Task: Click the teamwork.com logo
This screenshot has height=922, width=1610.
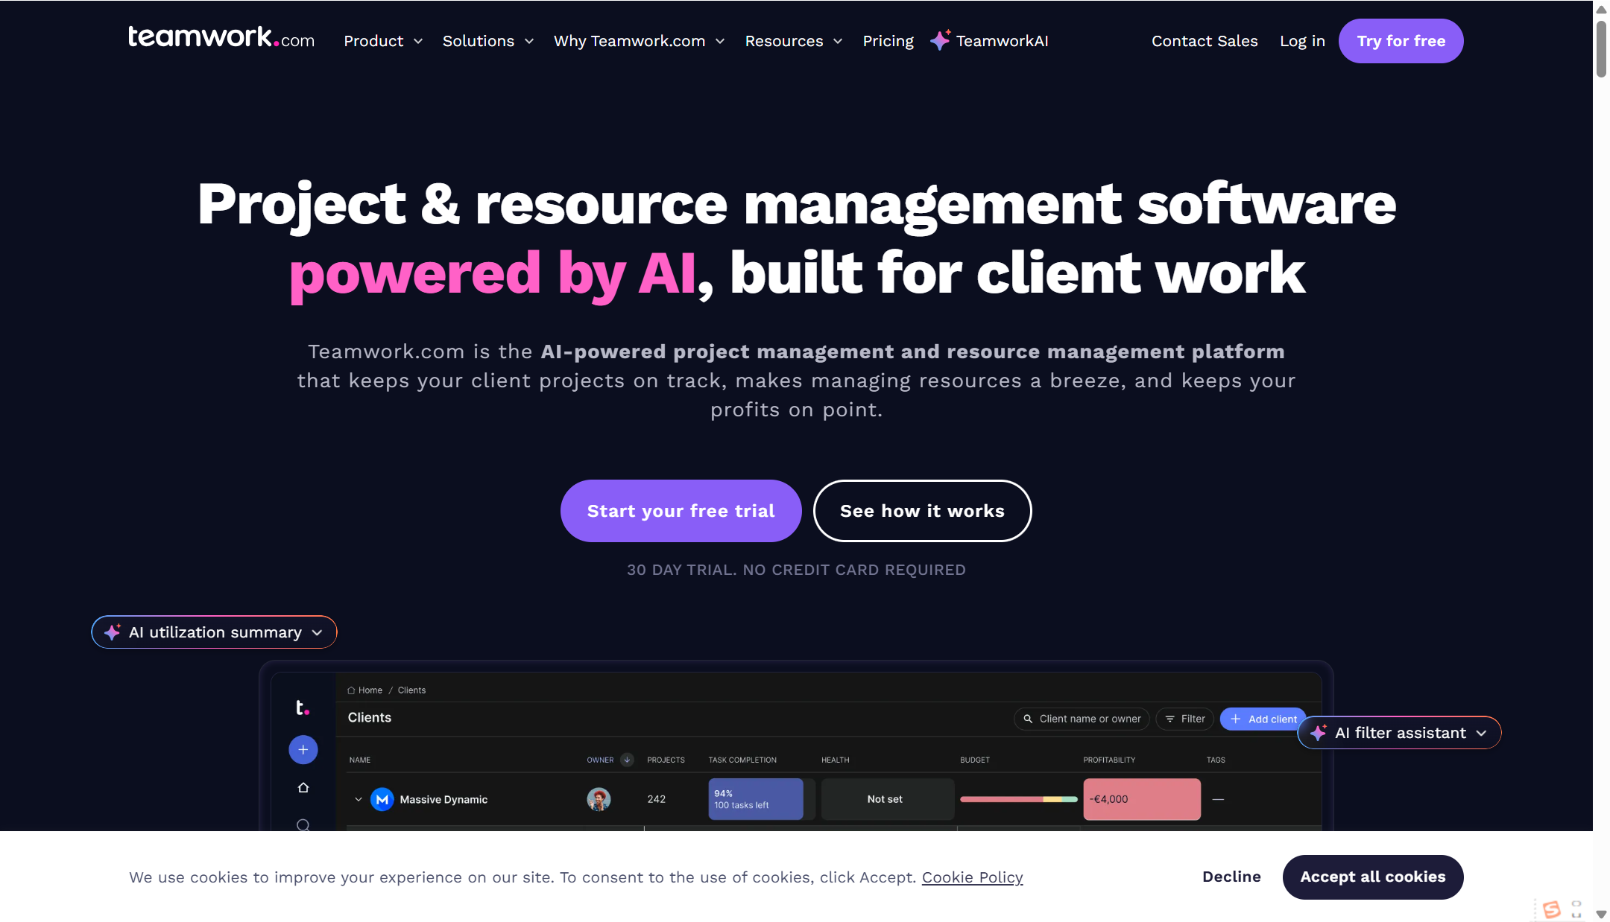Action: [221, 38]
